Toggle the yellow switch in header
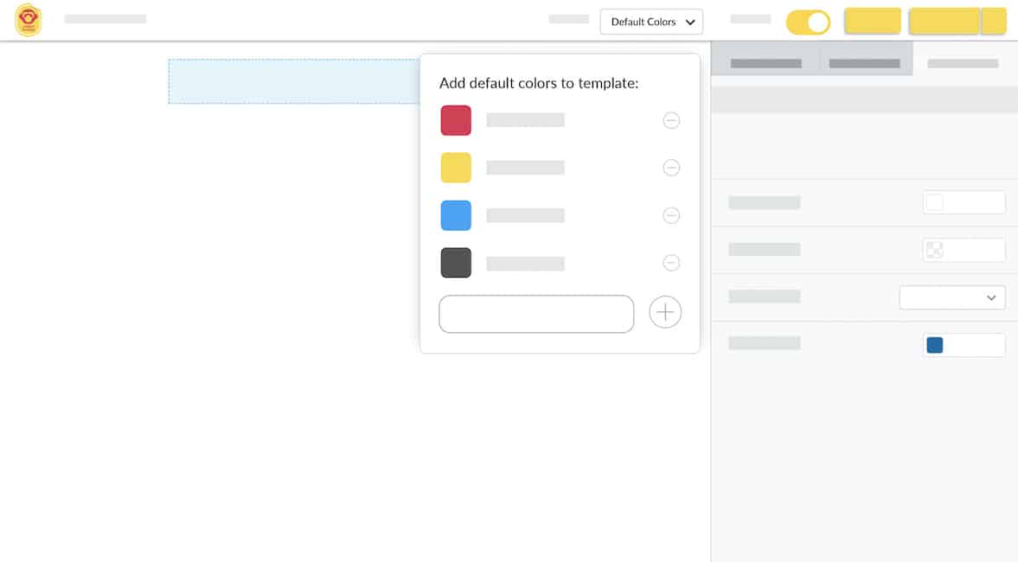This screenshot has width=1018, height=562. tap(808, 22)
